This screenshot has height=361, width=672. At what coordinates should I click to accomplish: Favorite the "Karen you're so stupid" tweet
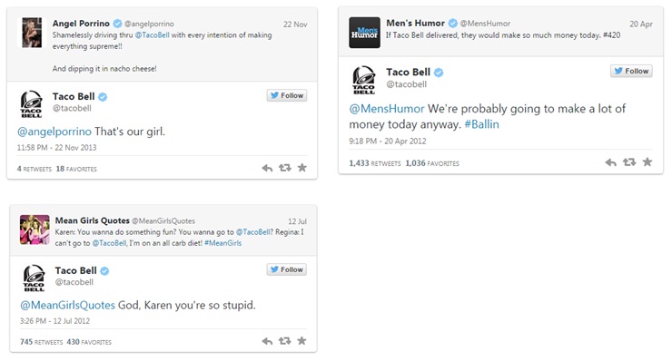point(301,340)
